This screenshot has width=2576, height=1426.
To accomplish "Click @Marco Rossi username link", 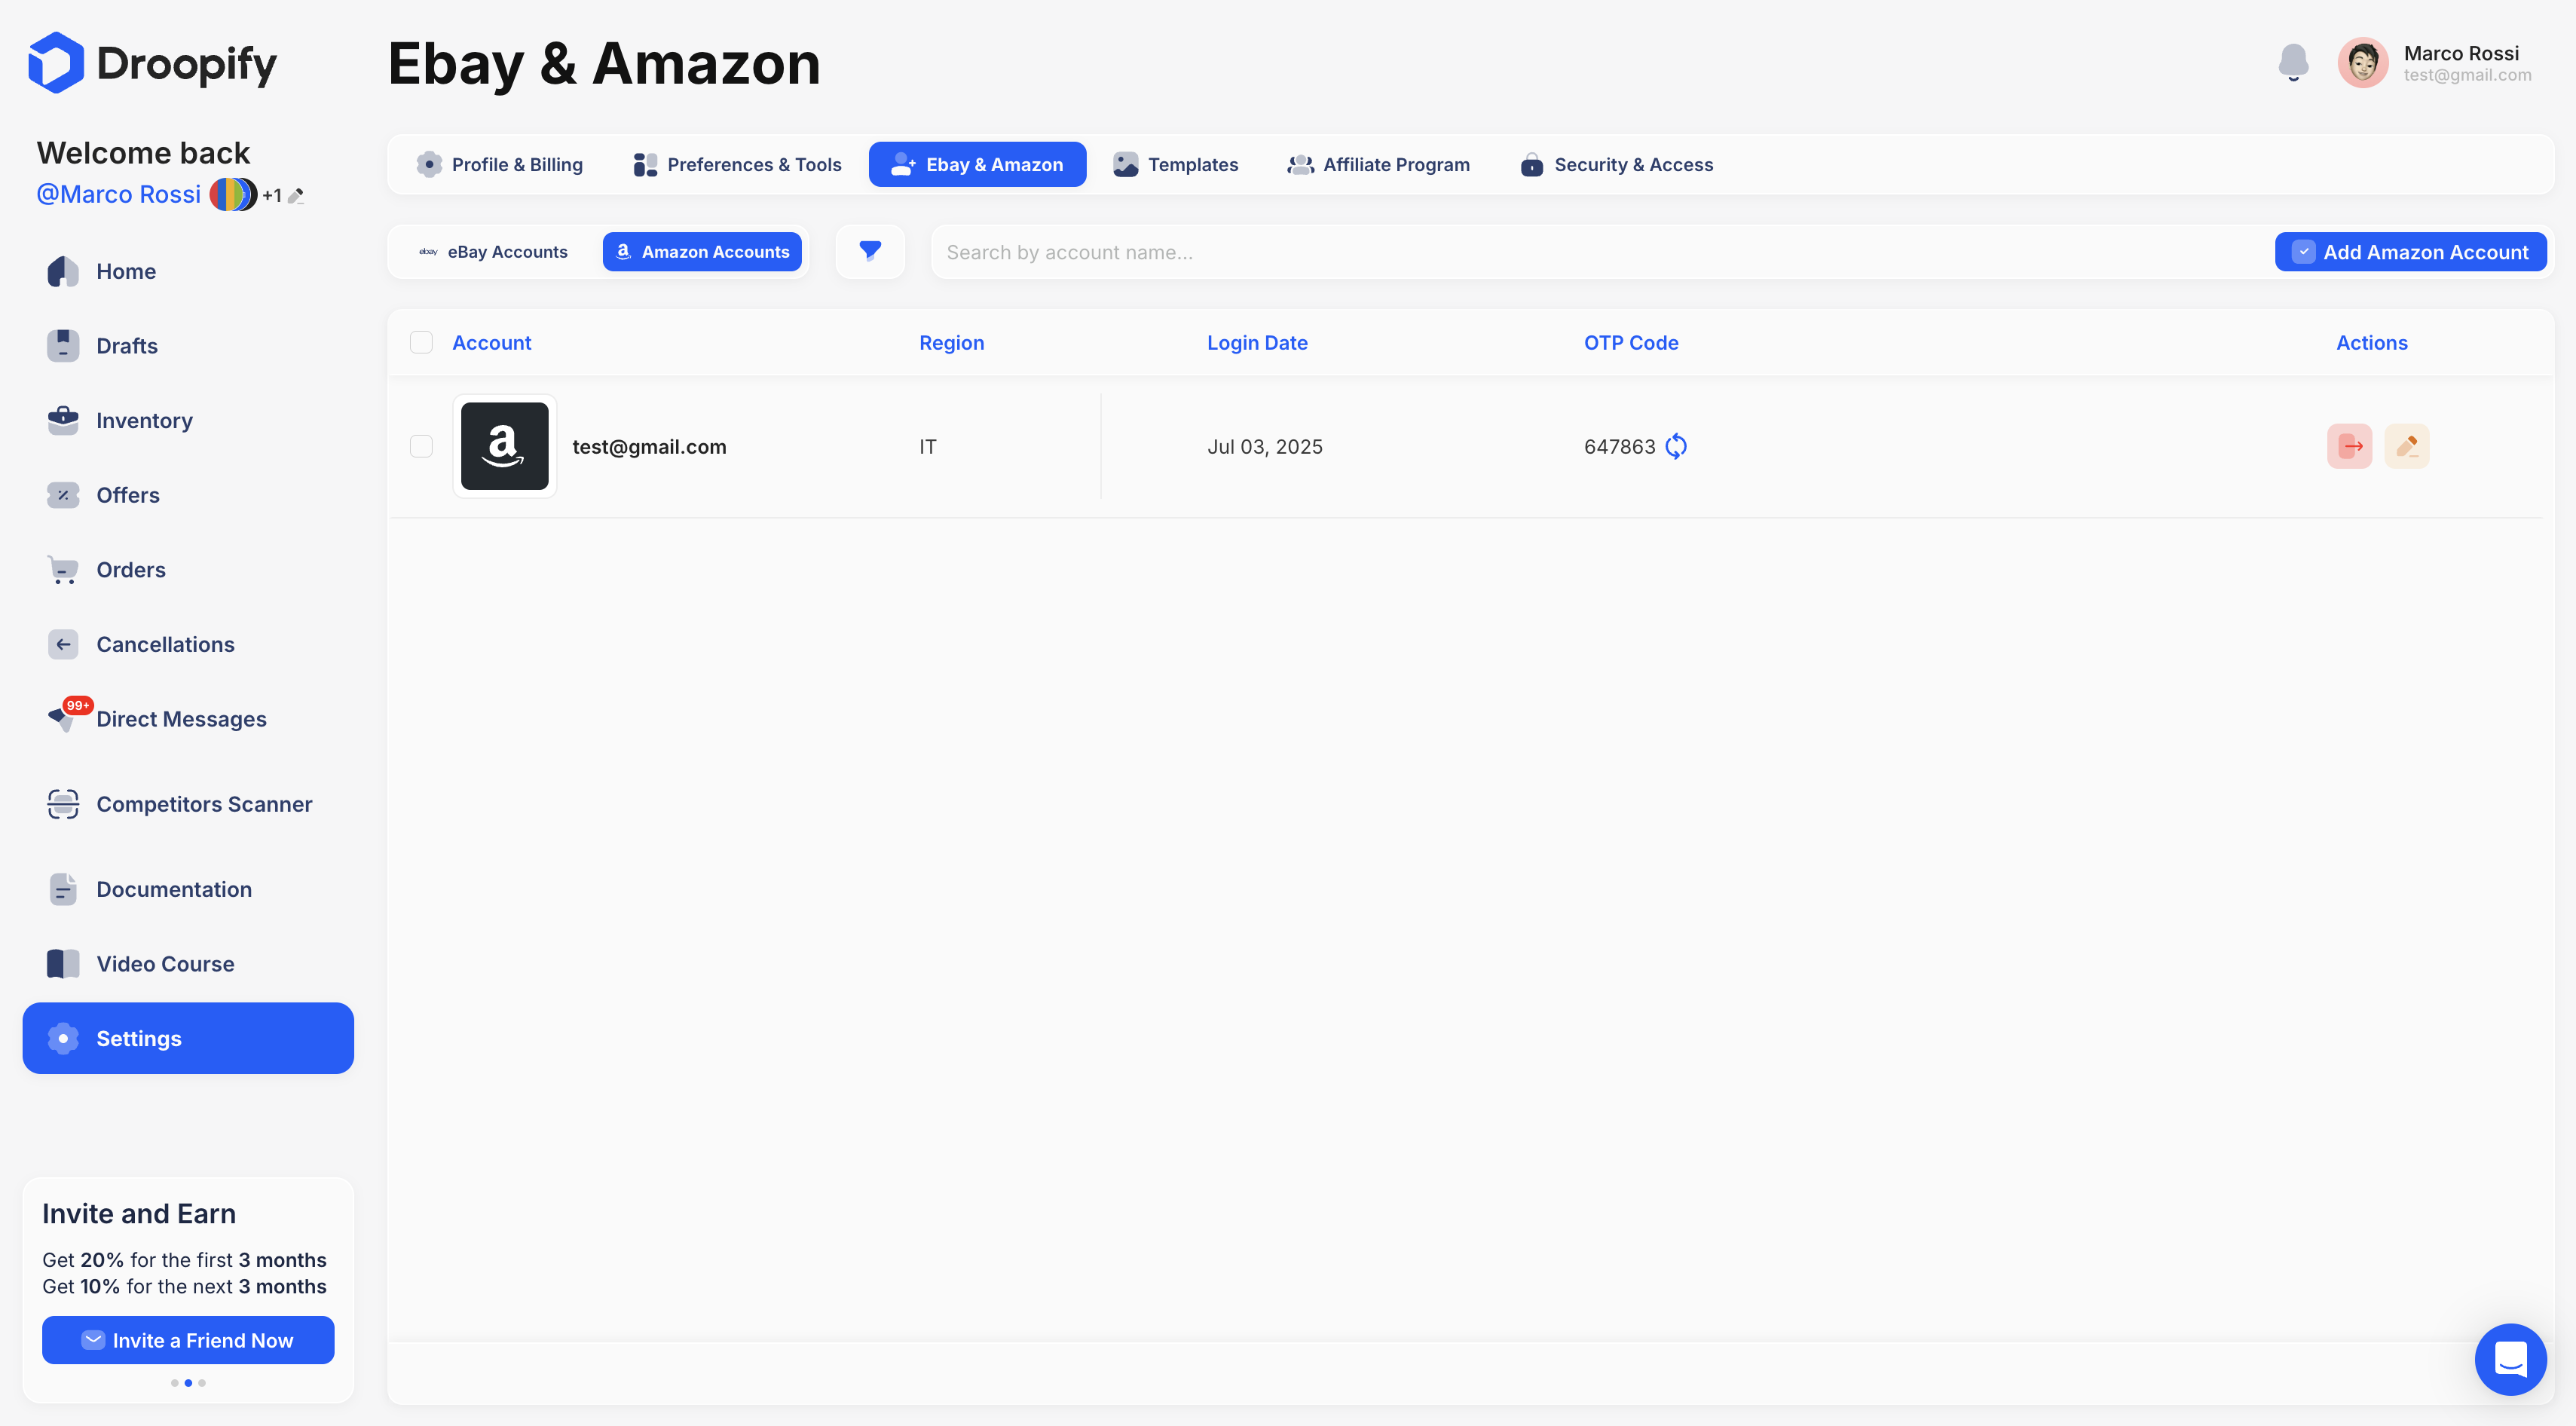I will 118,194.
